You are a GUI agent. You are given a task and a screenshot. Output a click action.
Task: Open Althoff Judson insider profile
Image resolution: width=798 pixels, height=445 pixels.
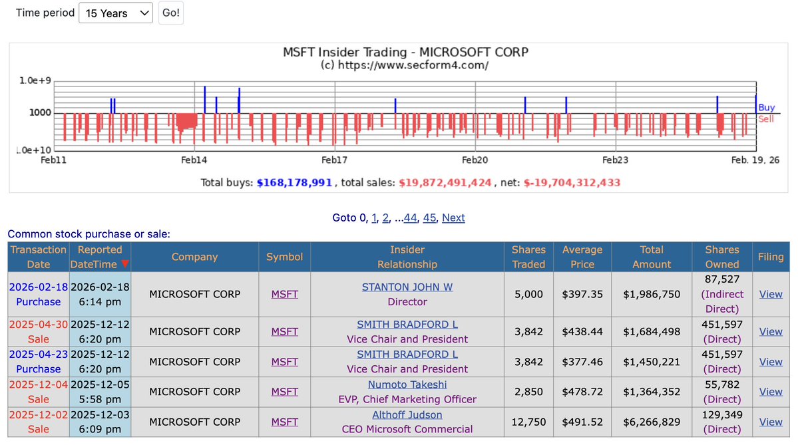coord(407,415)
